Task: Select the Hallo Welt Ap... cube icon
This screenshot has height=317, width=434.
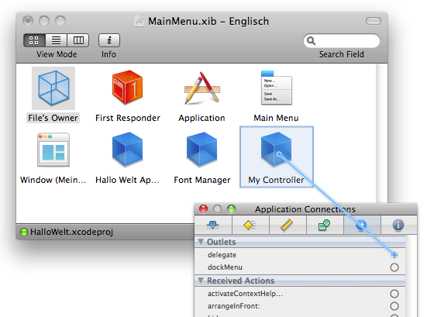Action: 127,150
